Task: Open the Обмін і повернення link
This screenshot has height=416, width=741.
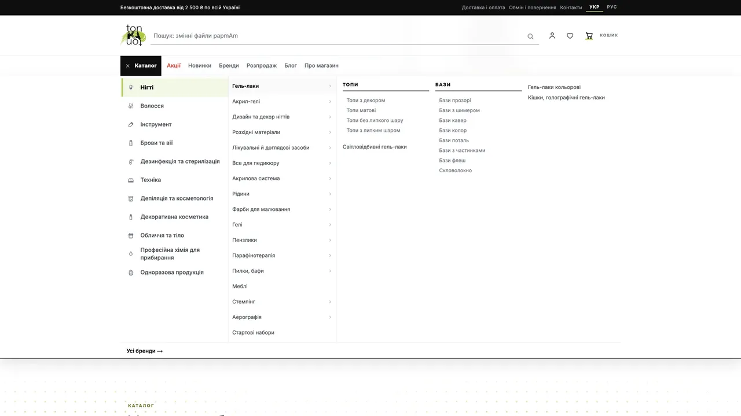Action: coord(533,8)
